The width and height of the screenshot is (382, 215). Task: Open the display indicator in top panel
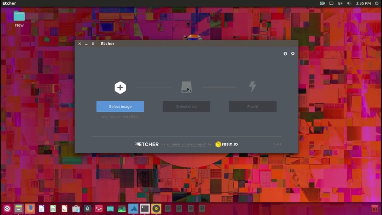click(x=332, y=3)
